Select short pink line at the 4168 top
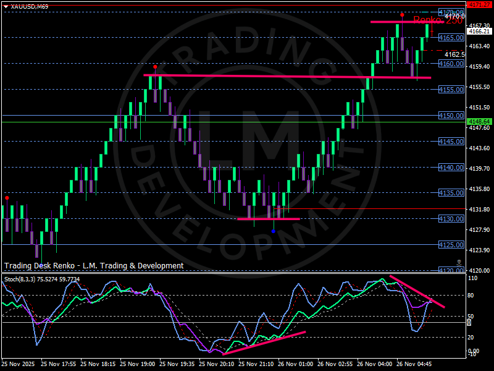 407,22
